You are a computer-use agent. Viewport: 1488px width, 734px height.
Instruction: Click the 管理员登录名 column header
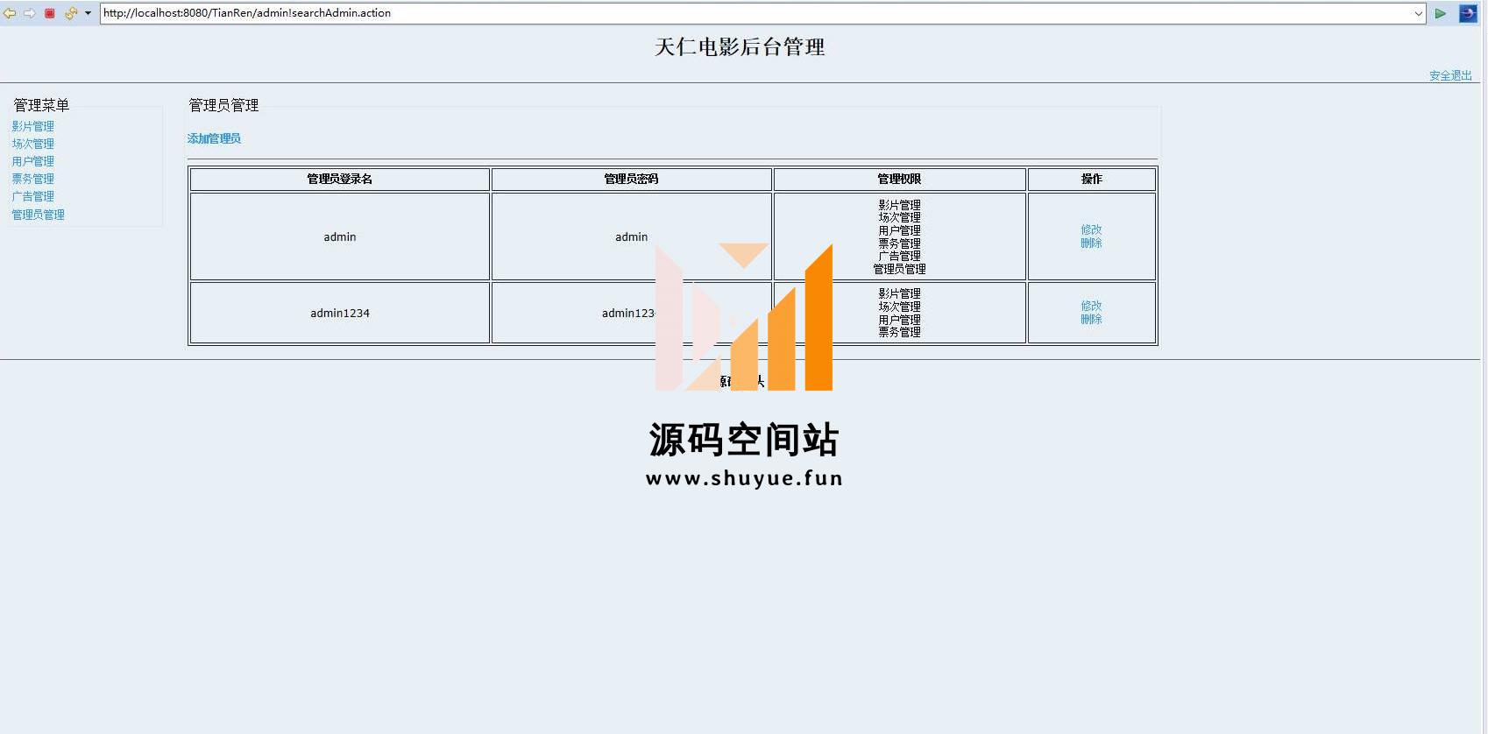340,179
